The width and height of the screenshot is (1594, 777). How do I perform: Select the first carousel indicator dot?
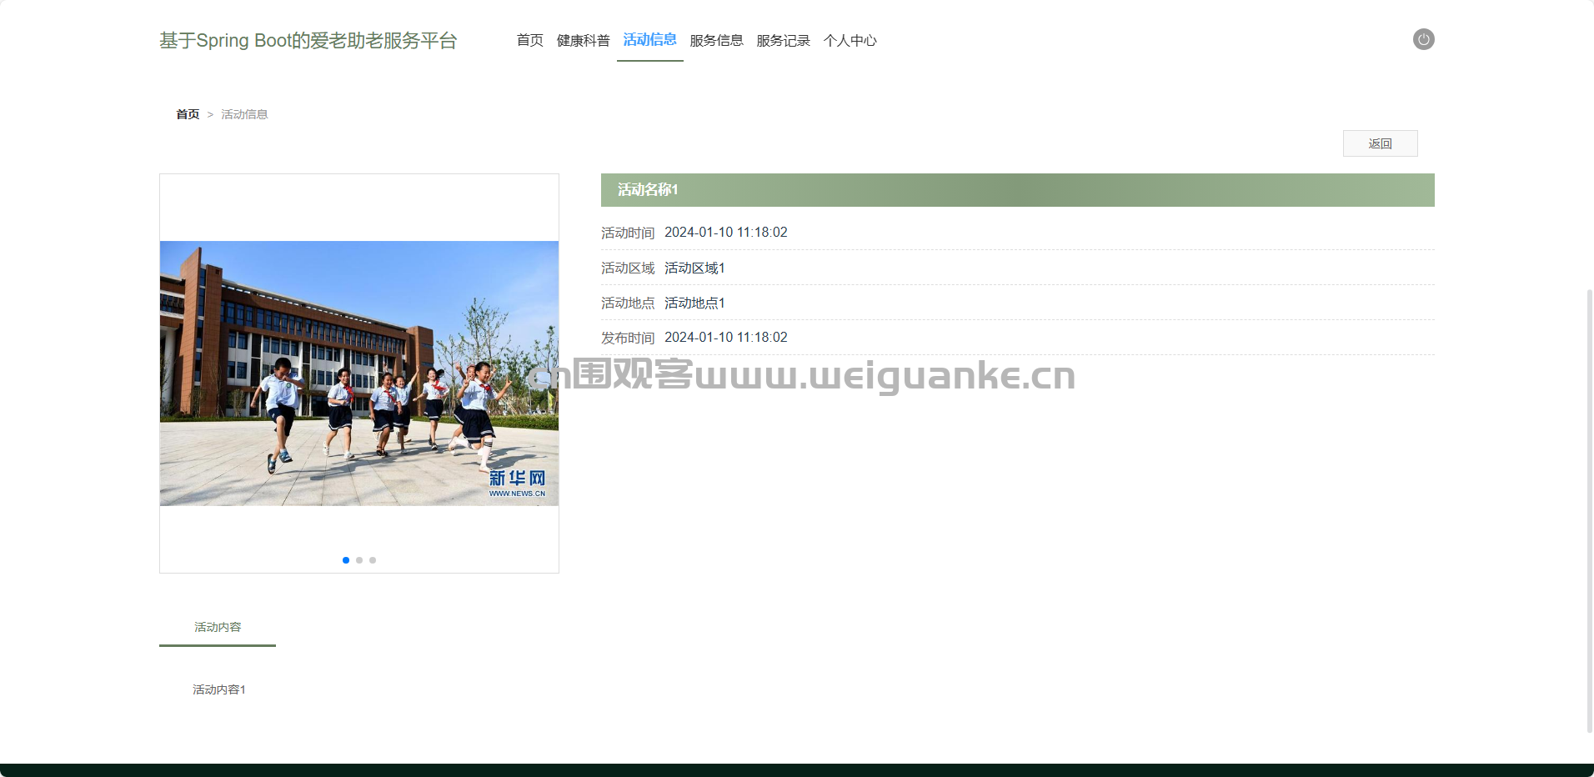346,560
